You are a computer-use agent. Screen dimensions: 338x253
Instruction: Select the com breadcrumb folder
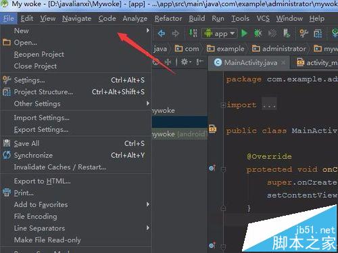(x=187, y=49)
